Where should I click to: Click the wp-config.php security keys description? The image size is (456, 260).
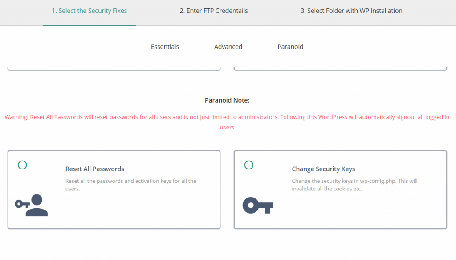click(x=354, y=185)
